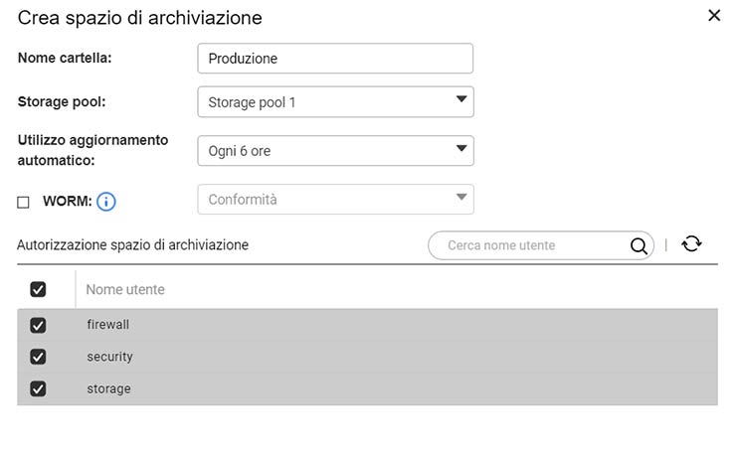The width and height of the screenshot is (736, 454).
Task: Open the Storage pool dropdown
Action: pos(335,102)
